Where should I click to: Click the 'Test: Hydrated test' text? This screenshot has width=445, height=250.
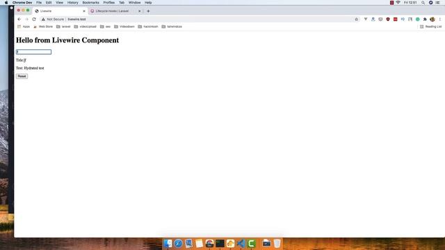coord(30,68)
